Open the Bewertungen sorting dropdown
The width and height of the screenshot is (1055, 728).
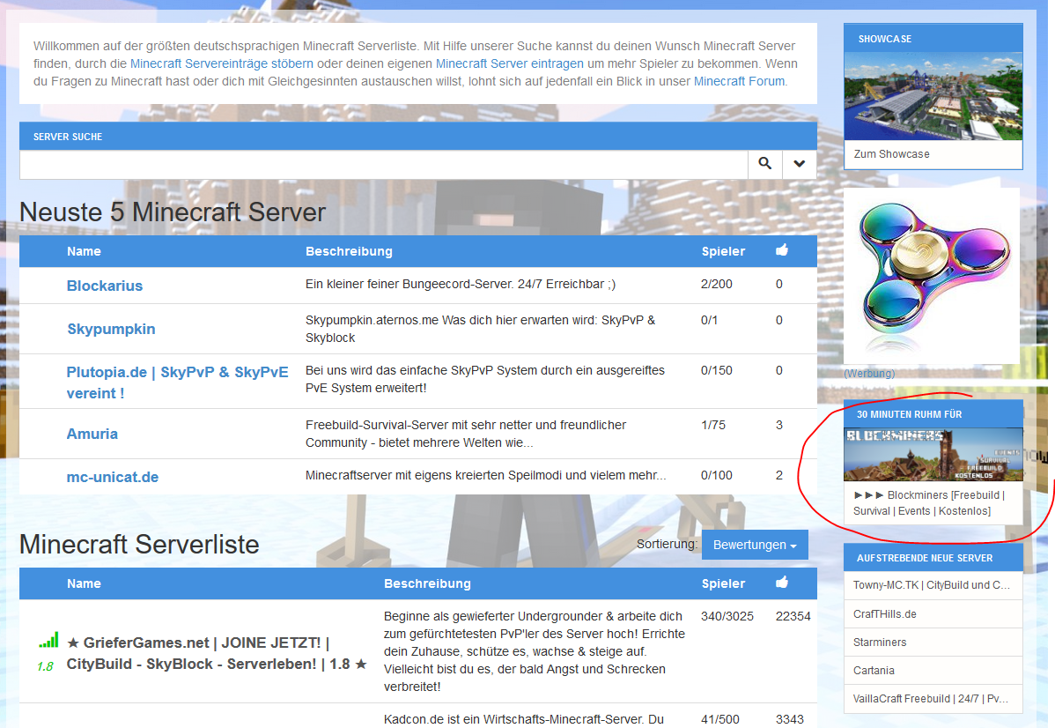755,545
